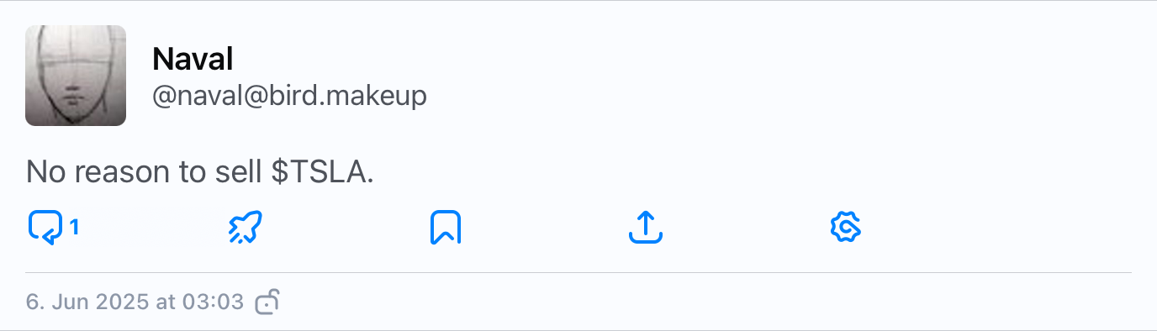The width and height of the screenshot is (1157, 331).
Task: Bookmark the $TSLA post
Action: (446, 227)
